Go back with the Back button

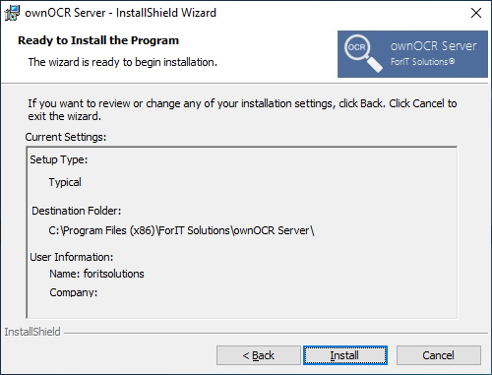[x=259, y=355]
